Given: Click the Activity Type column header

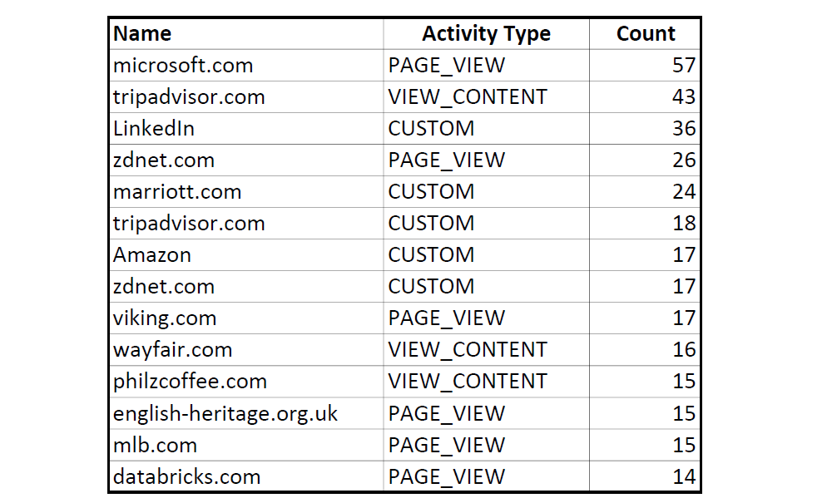Looking at the screenshot, I should pyautogui.click(x=486, y=34).
